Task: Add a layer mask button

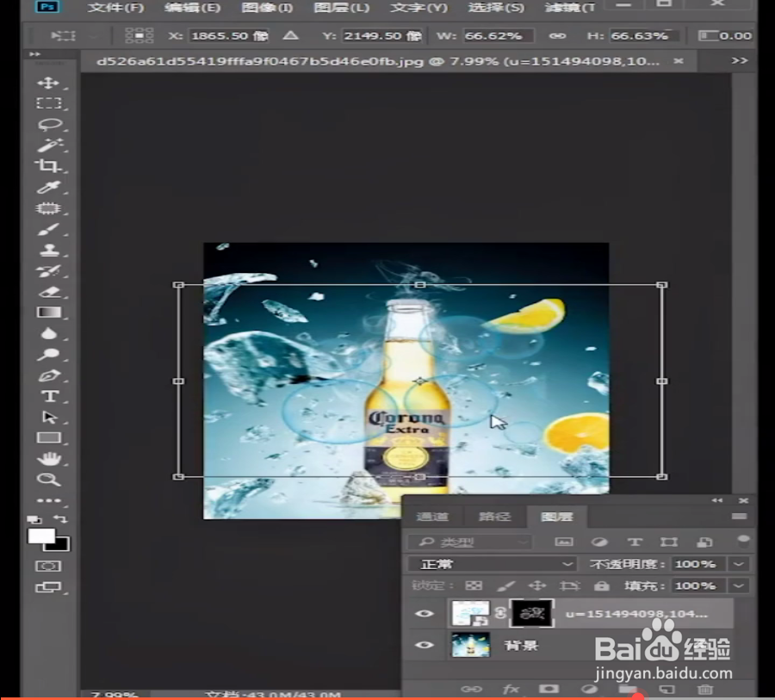Action: (x=549, y=689)
